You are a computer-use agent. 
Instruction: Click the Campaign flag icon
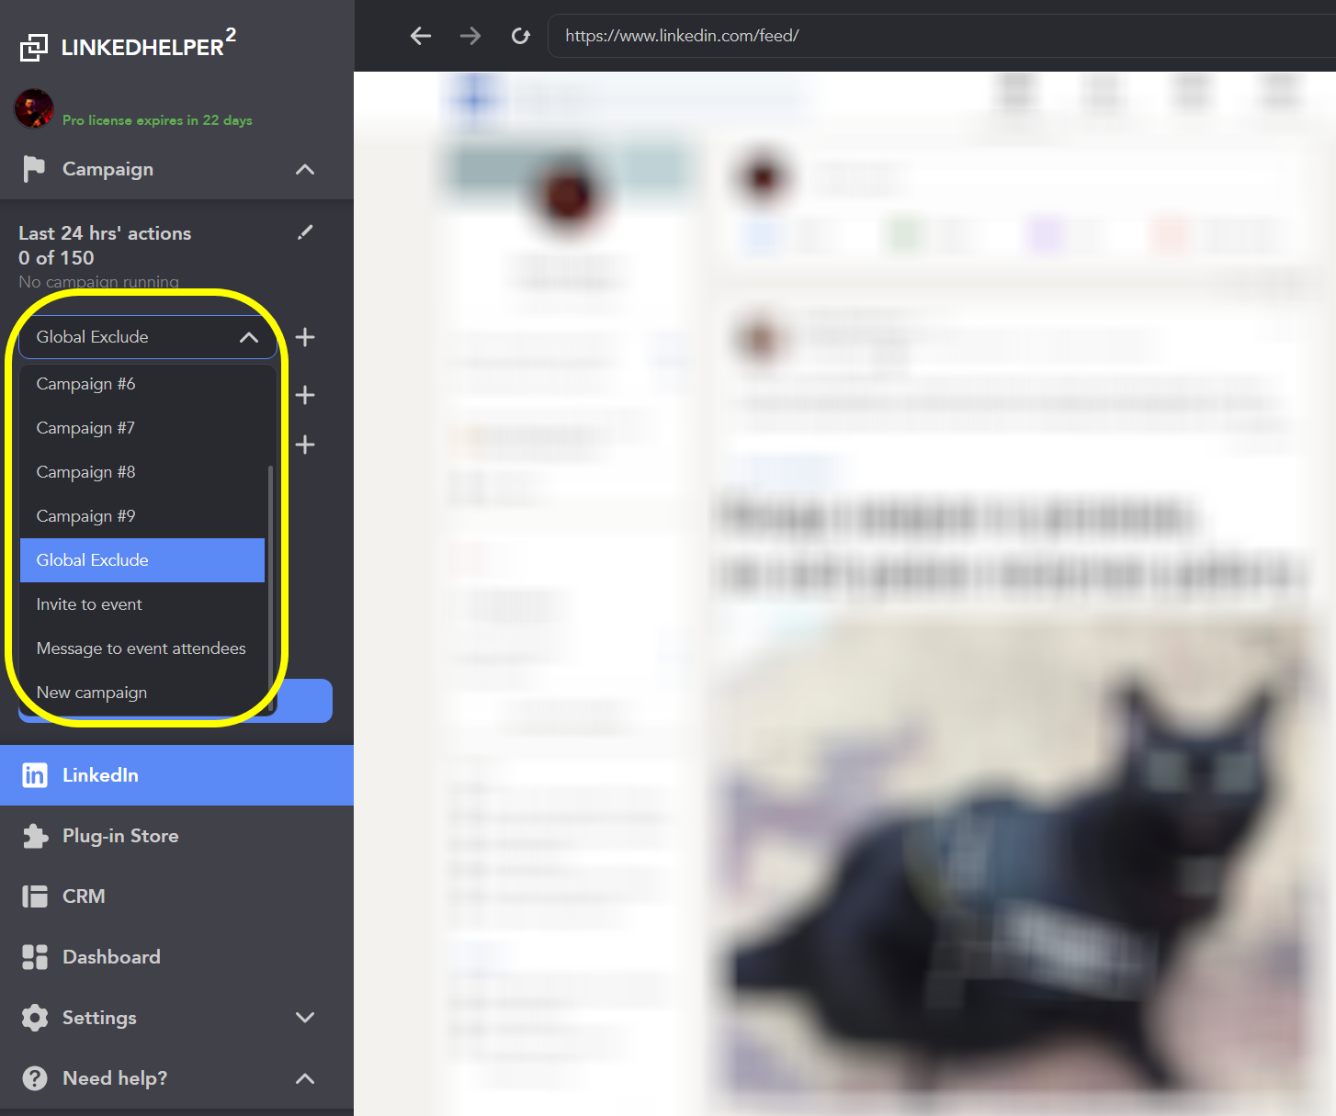34,169
